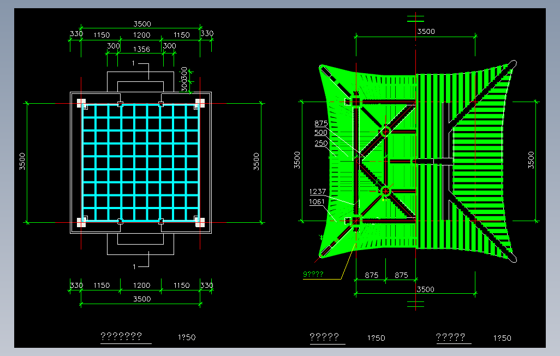Select the 1061 leader label
This screenshot has width=560, height=356.
pyautogui.click(x=317, y=202)
